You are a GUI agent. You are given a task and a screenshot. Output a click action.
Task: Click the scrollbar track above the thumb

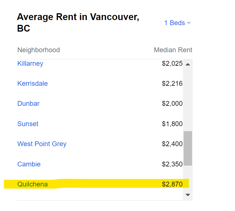coord(188,99)
